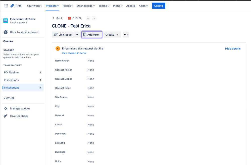251x165 pixels.
Task: Click Hide details
Action: click(233, 48)
